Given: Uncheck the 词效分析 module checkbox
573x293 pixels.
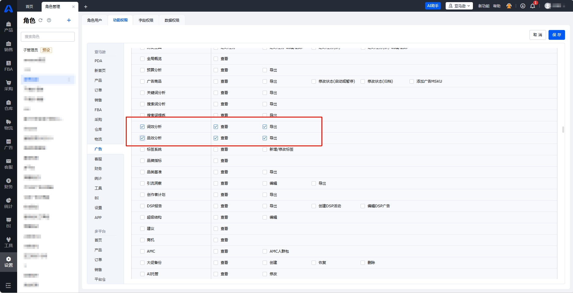Looking at the screenshot, I should tap(142, 127).
